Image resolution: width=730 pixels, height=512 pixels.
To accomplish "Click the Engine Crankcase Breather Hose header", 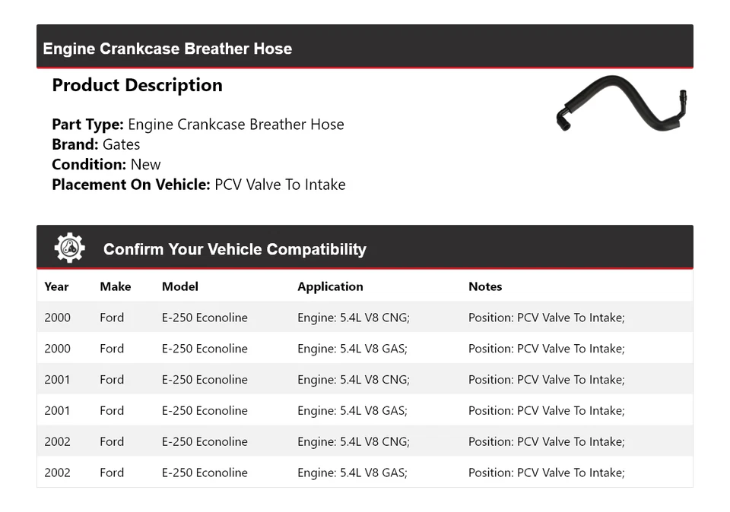I will [x=167, y=49].
